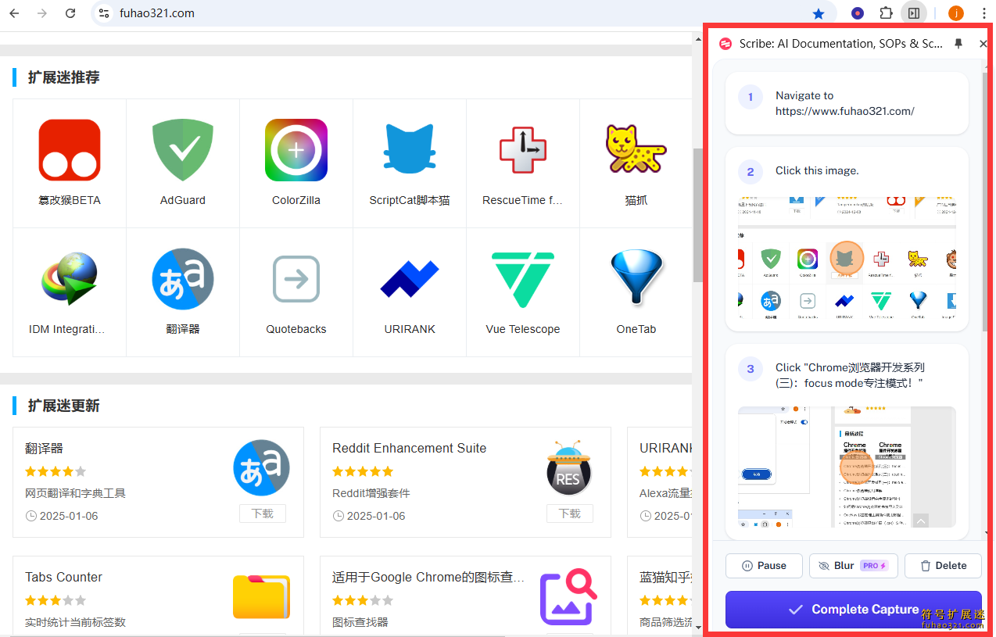Click the Reddit增强套件 description
996x637 pixels.
pyautogui.click(x=371, y=493)
